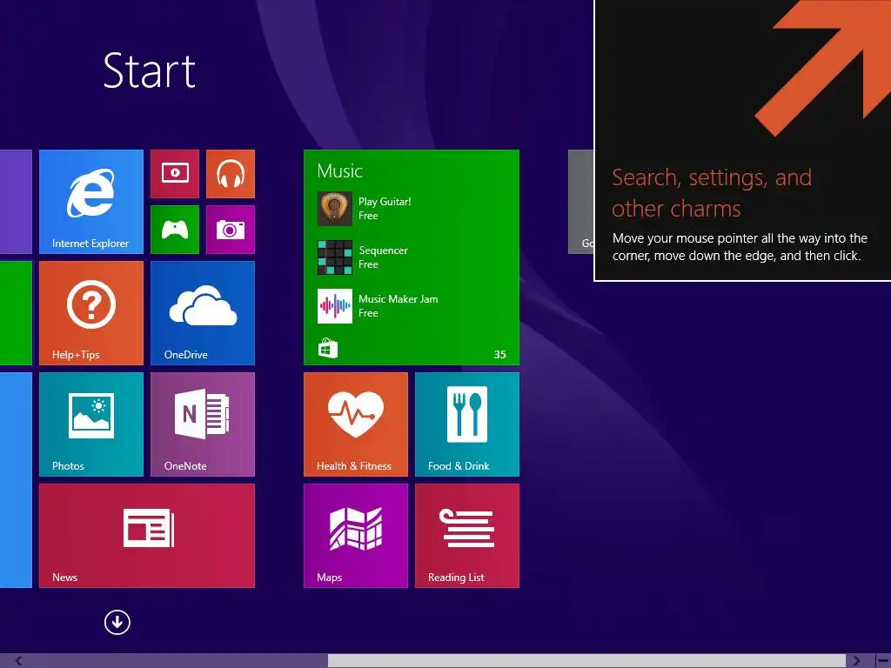Screen dimensions: 891x668
Task: Open the Maps tile
Action: (356, 536)
